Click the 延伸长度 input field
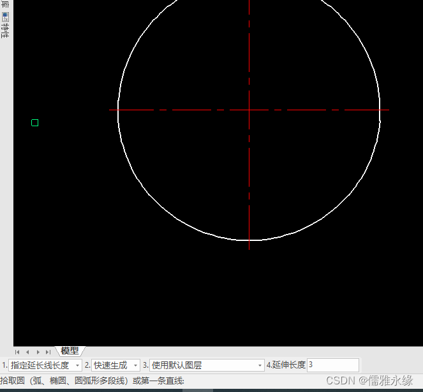This screenshot has width=423, height=392. (x=333, y=365)
